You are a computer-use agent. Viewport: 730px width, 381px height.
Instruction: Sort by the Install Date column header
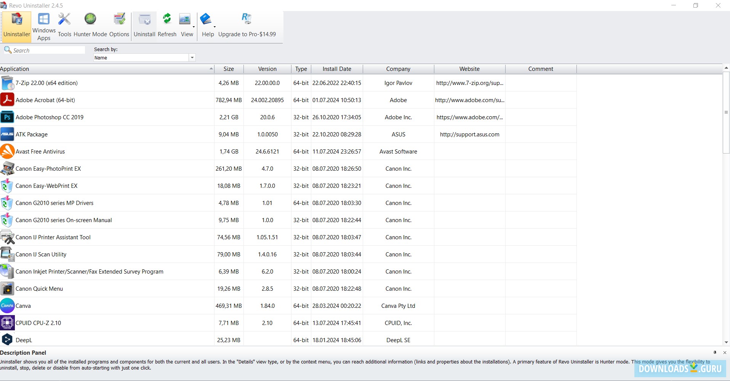tap(337, 69)
